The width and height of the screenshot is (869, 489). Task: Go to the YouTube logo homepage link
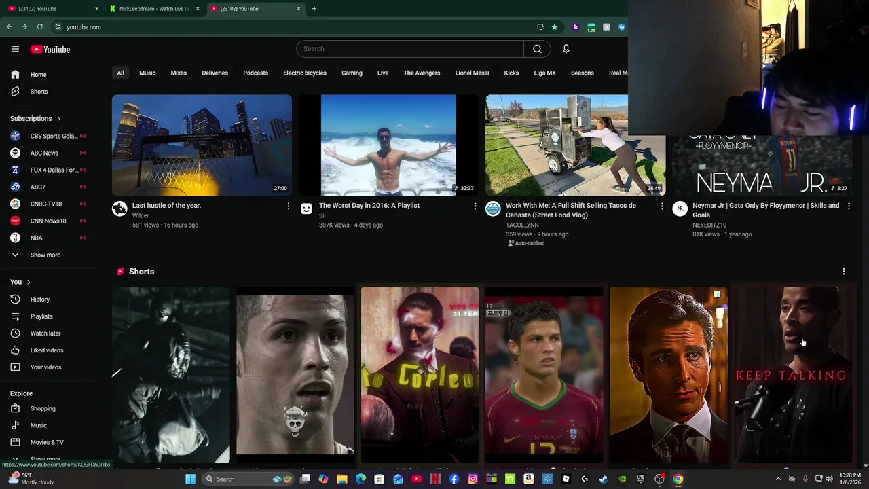point(50,49)
